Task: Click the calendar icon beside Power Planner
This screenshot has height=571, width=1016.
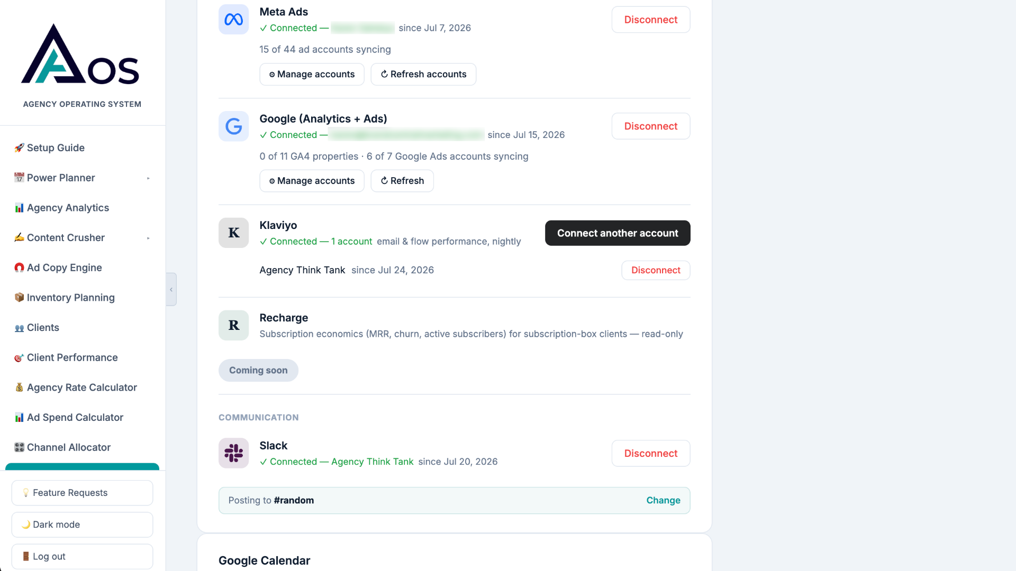Action: pos(19,178)
